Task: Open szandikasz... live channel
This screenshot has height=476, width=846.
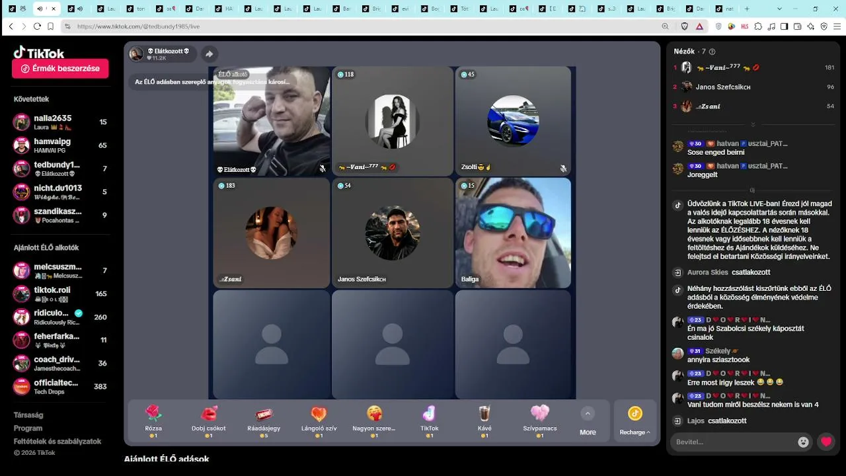Action: 60,215
